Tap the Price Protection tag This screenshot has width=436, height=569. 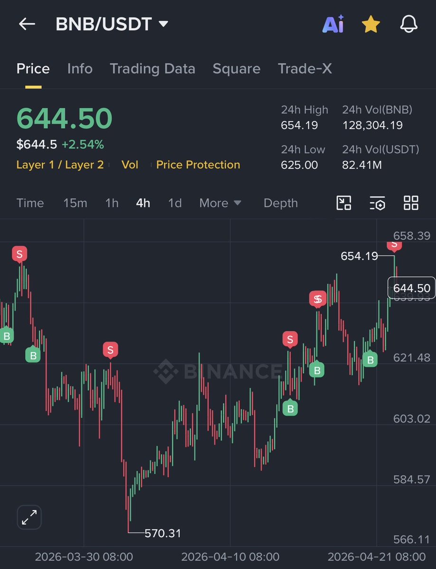click(198, 165)
